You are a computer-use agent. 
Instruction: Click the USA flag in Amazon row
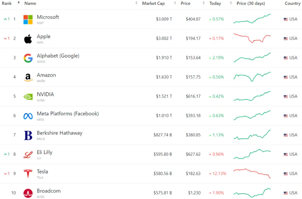click(286, 77)
